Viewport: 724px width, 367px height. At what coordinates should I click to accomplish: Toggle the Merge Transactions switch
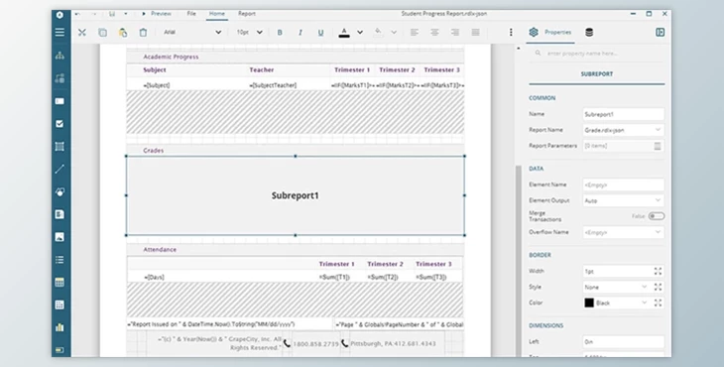(x=657, y=216)
